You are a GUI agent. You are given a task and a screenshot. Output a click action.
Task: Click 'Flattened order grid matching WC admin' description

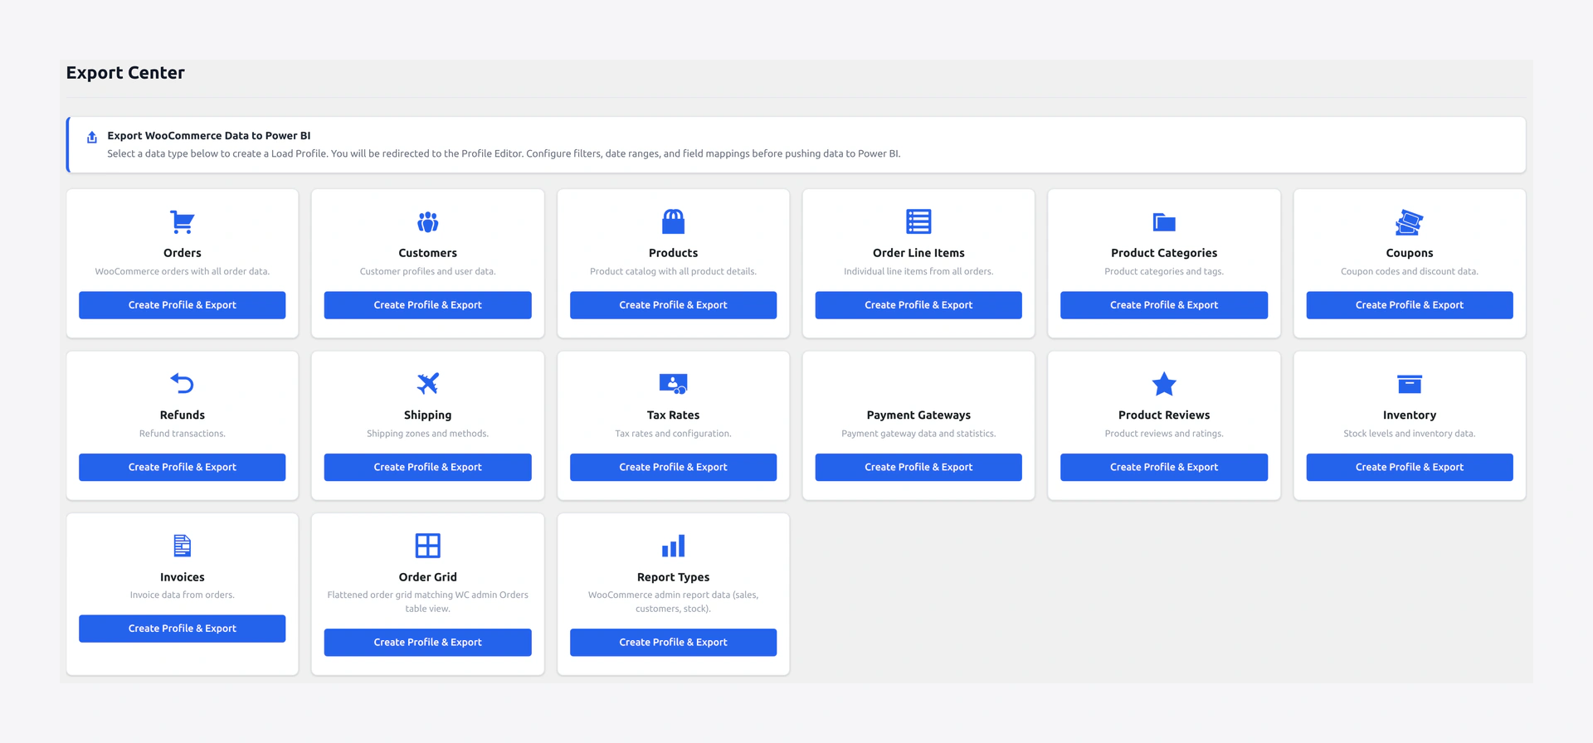click(x=427, y=601)
